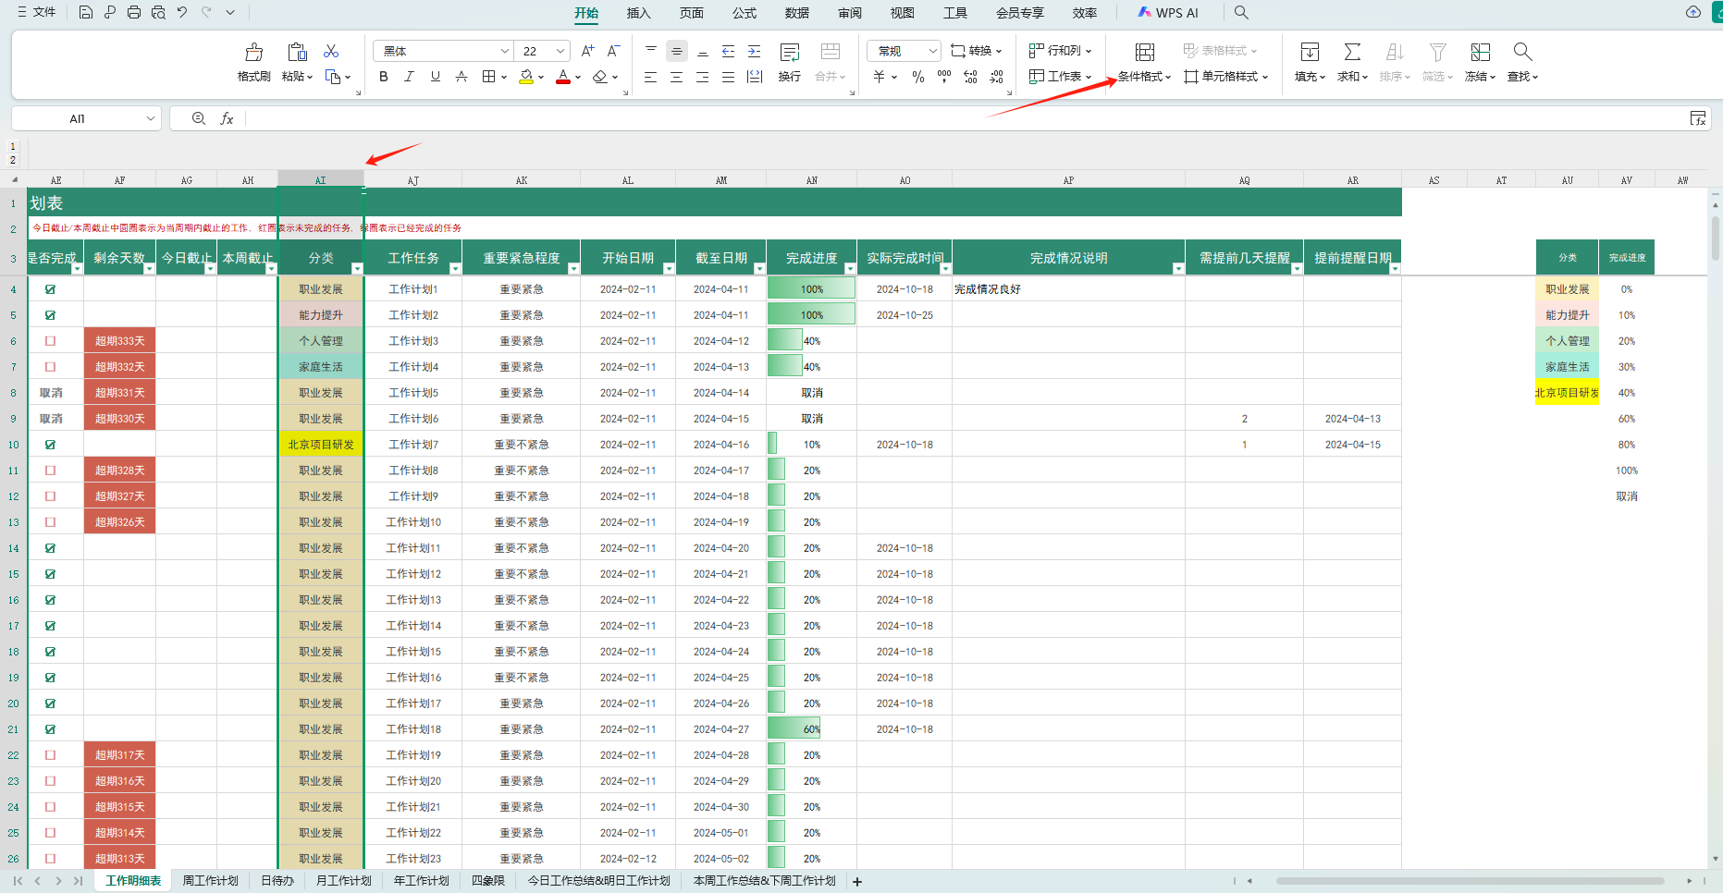Check the completion checkbox in 工作计划4 row
Screen dimensions: 1723x893
[51, 367]
